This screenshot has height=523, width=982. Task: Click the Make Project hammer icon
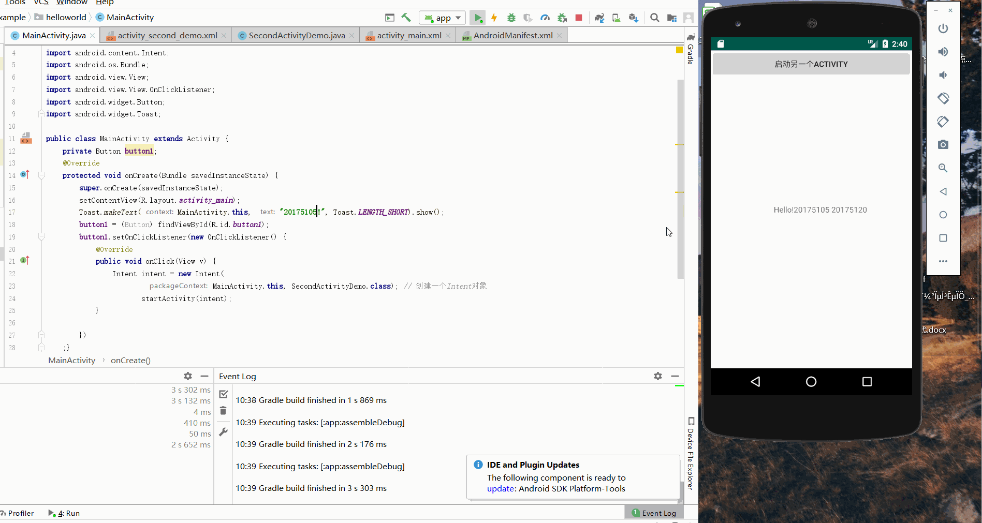pyautogui.click(x=406, y=18)
